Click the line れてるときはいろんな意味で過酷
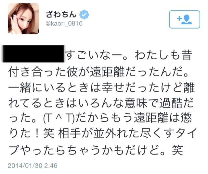Viewport: 208px width, 174px height. tap(101, 103)
